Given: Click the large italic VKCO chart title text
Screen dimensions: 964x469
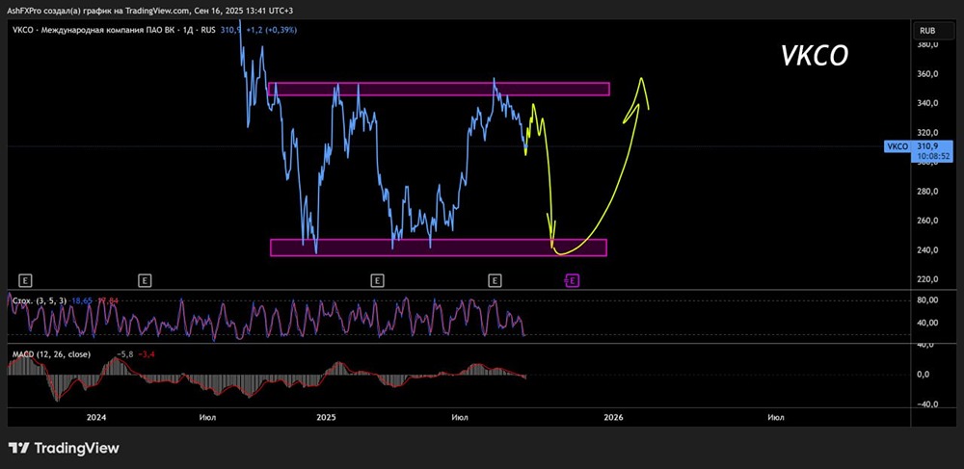Looking at the screenshot, I should click(815, 56).
